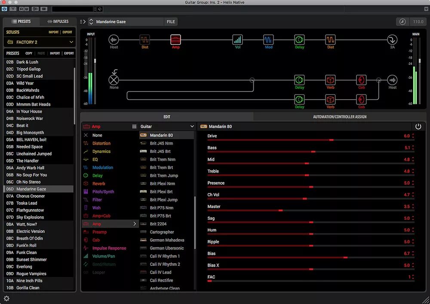Adjust the Bass value stepper
The image size is (430, 304).
click(x=413, y=148)
